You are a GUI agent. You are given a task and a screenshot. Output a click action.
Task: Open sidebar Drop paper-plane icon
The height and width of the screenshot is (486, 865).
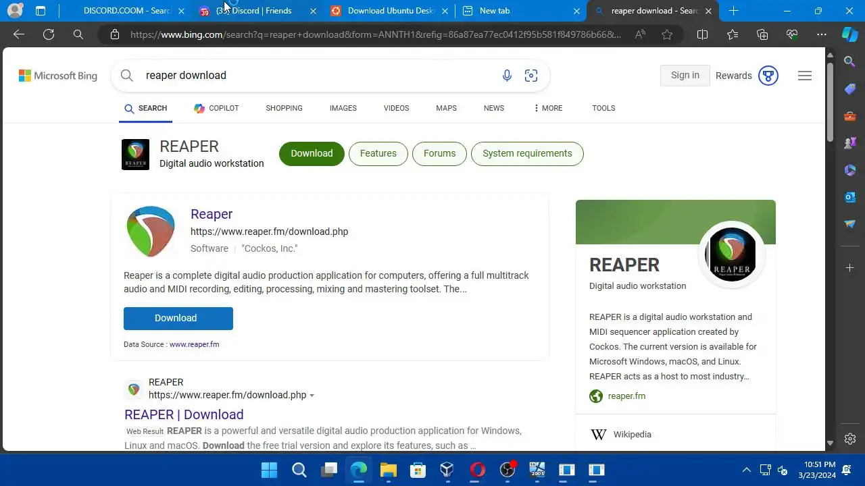pyautogui.click(x=850, y=223)
